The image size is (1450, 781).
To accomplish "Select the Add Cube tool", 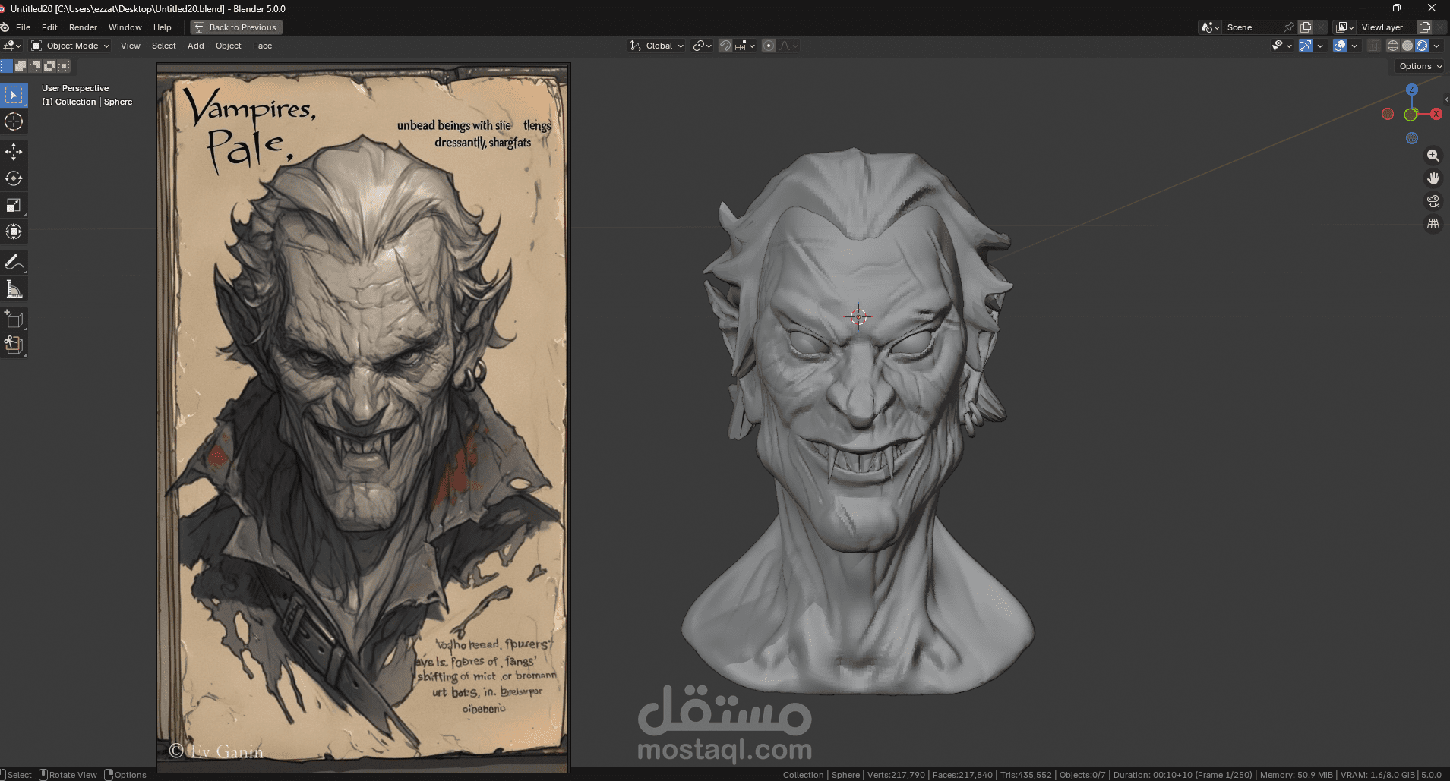I will (x=14, y=319).
